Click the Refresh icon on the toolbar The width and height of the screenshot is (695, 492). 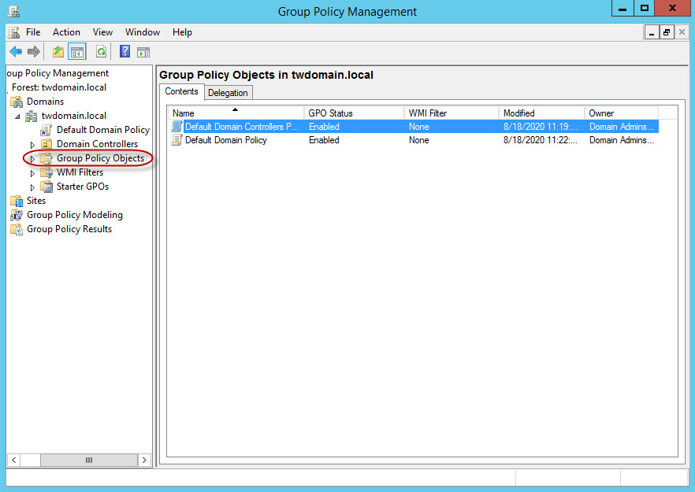click(102, 51)
